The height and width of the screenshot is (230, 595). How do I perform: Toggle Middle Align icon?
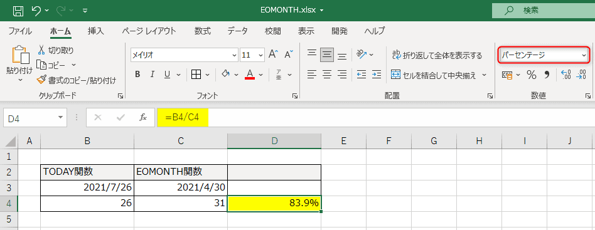327,55
